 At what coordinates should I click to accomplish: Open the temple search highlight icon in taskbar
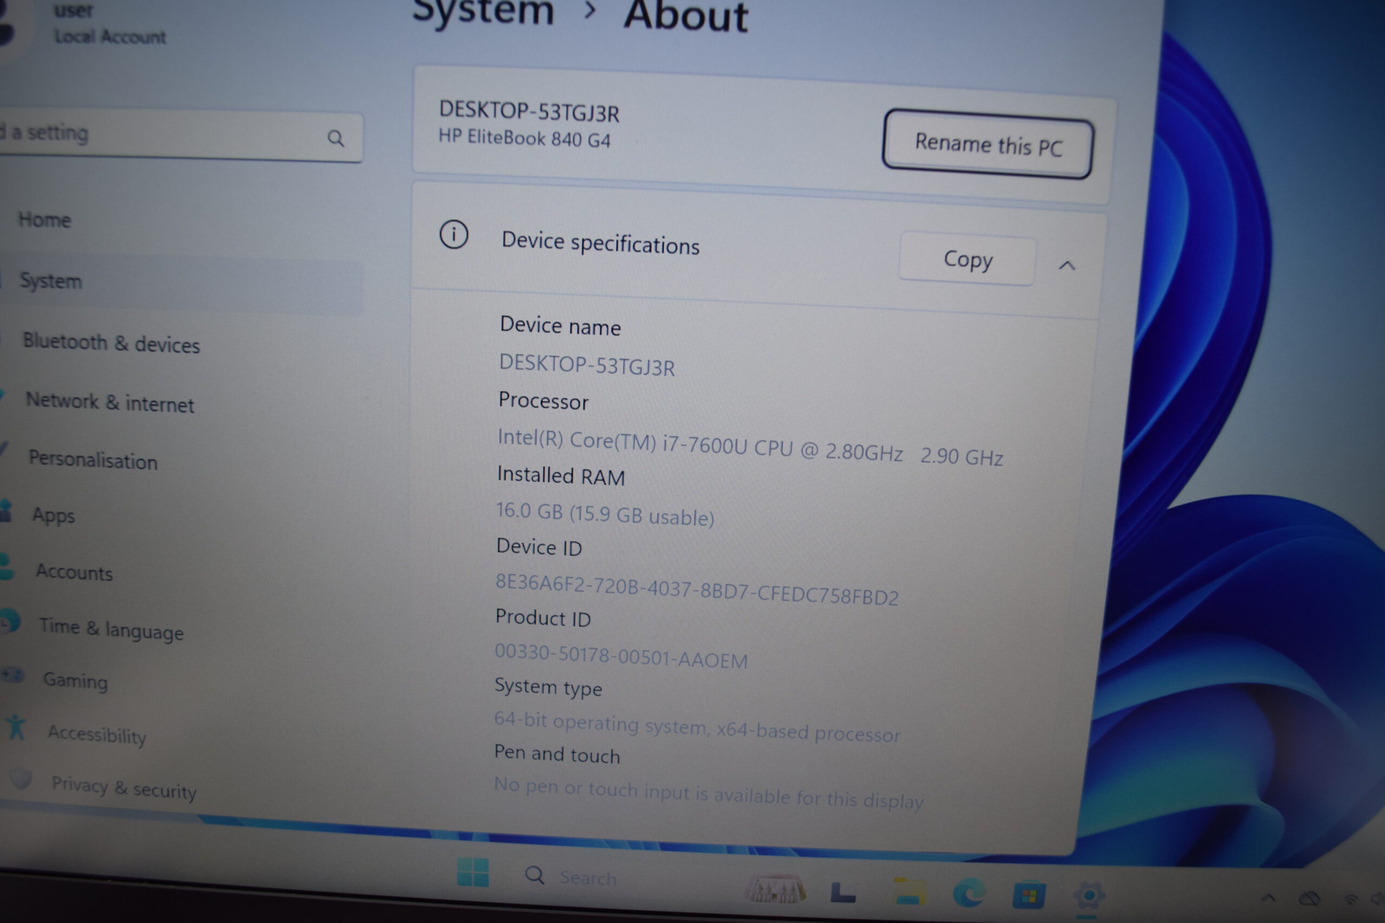click(x=775, y=888)
